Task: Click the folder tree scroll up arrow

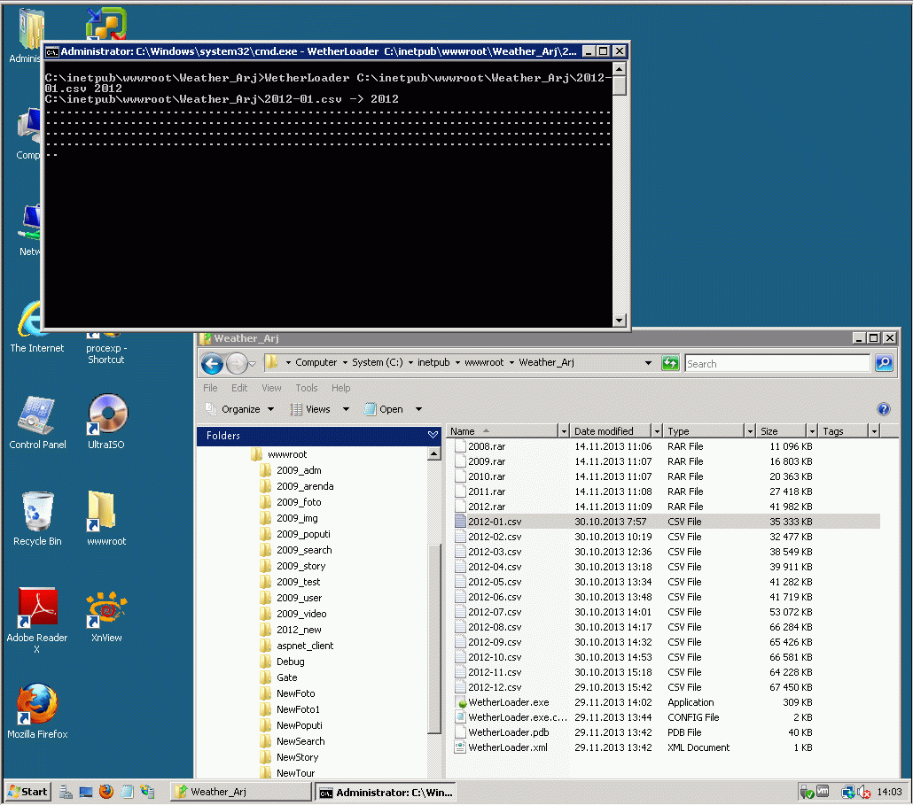Action: [433, 453]
